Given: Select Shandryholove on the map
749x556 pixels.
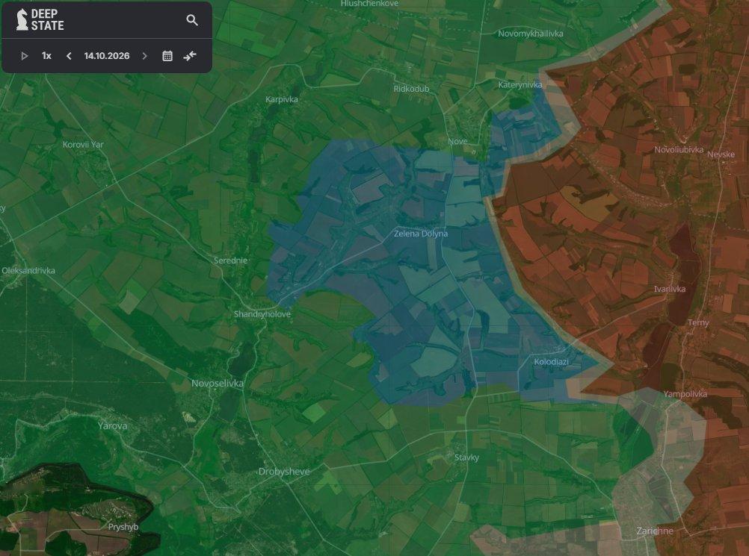Looking at the screenshot, I should [x=262, y=314].
